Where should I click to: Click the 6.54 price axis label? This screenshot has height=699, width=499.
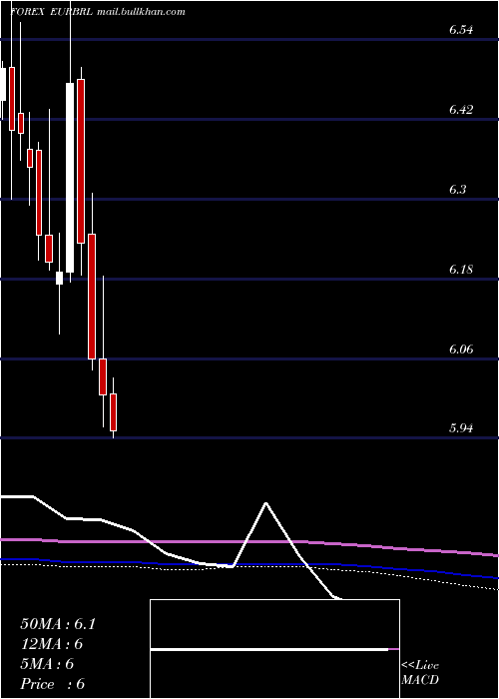pos(461,30)
